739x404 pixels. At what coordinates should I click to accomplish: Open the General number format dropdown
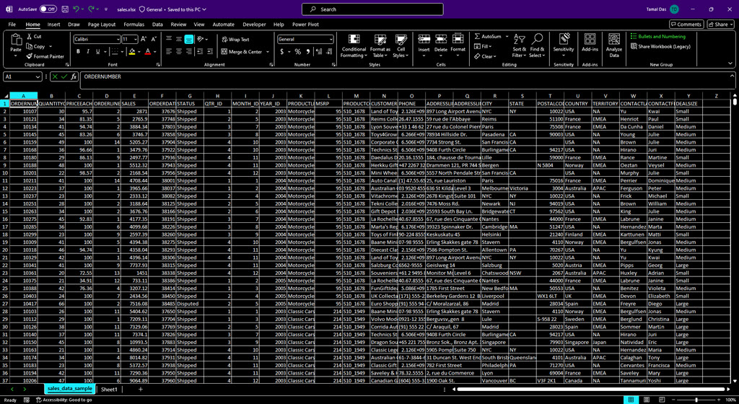[x=331, y=40]
